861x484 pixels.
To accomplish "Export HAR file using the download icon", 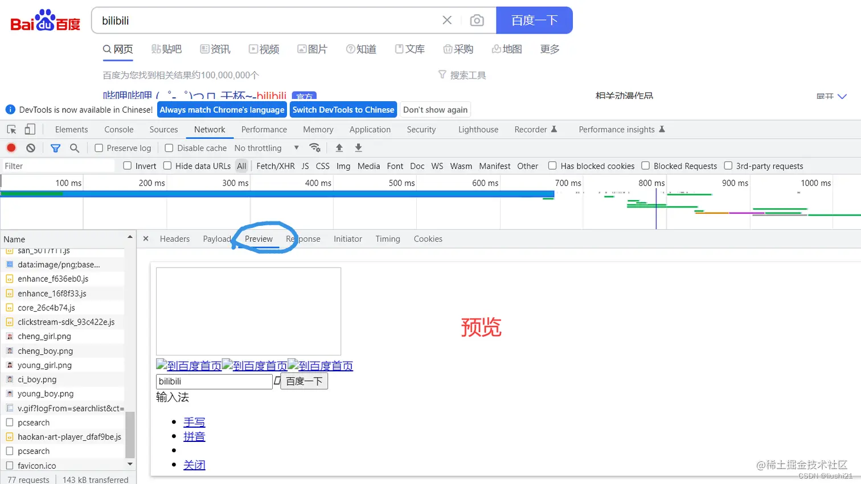I will [x=358, y=148].
